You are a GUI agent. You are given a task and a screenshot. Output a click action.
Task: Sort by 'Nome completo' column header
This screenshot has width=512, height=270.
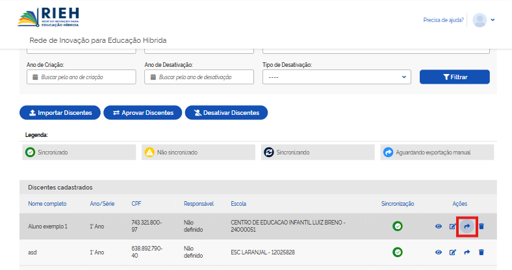[47, 204]
